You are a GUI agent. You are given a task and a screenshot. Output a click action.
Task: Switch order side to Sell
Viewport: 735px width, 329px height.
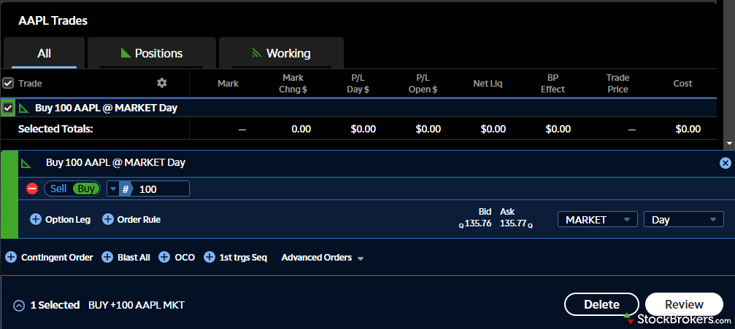(58, 189)
